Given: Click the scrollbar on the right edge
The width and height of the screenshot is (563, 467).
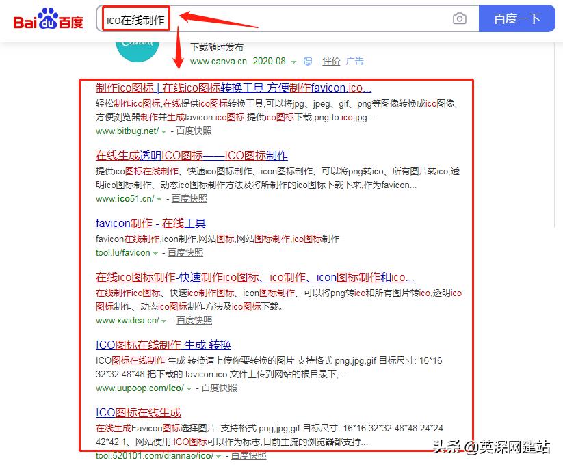Looking at the screenshot, I should click(555, 129).
